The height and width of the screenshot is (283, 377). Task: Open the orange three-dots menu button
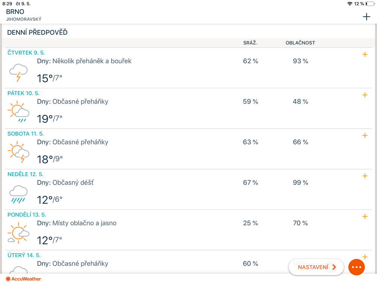[356, 267]
